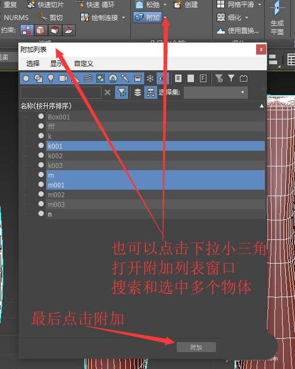
Task: Select k002 row in the list
Action: click(155, 156)
